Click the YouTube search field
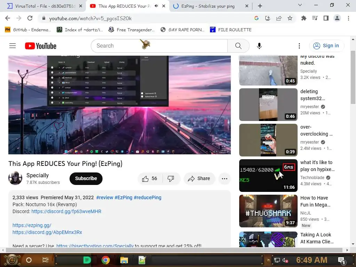Screen dimensions: 356x267 [159, 46]
